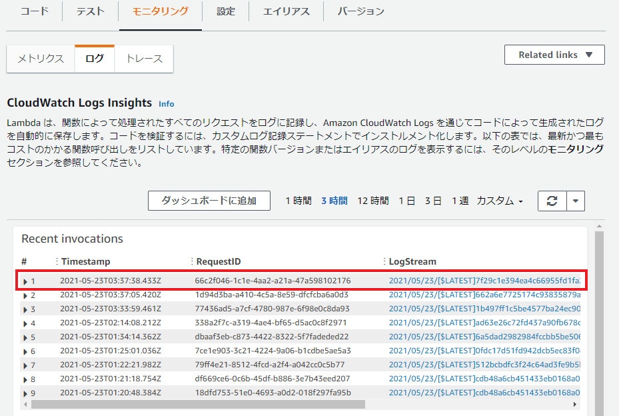This screenshot has height=416, width=619.
Task: Switch to メトリクス sub-tab
Action: pos(41,59)
